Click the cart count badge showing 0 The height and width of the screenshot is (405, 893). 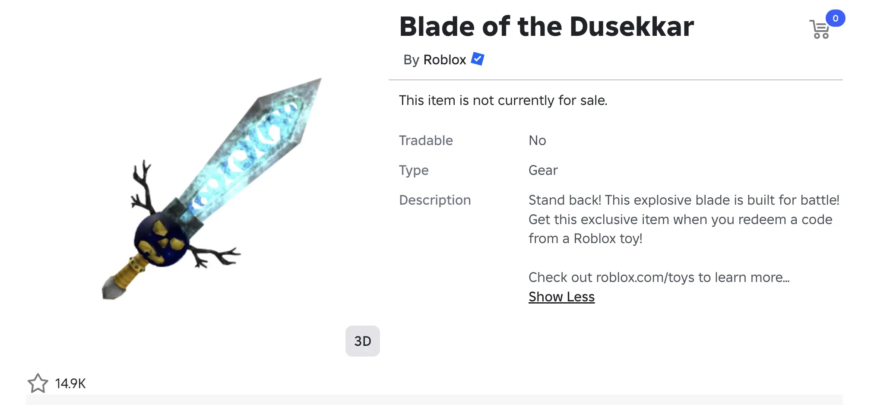point(836,18)
